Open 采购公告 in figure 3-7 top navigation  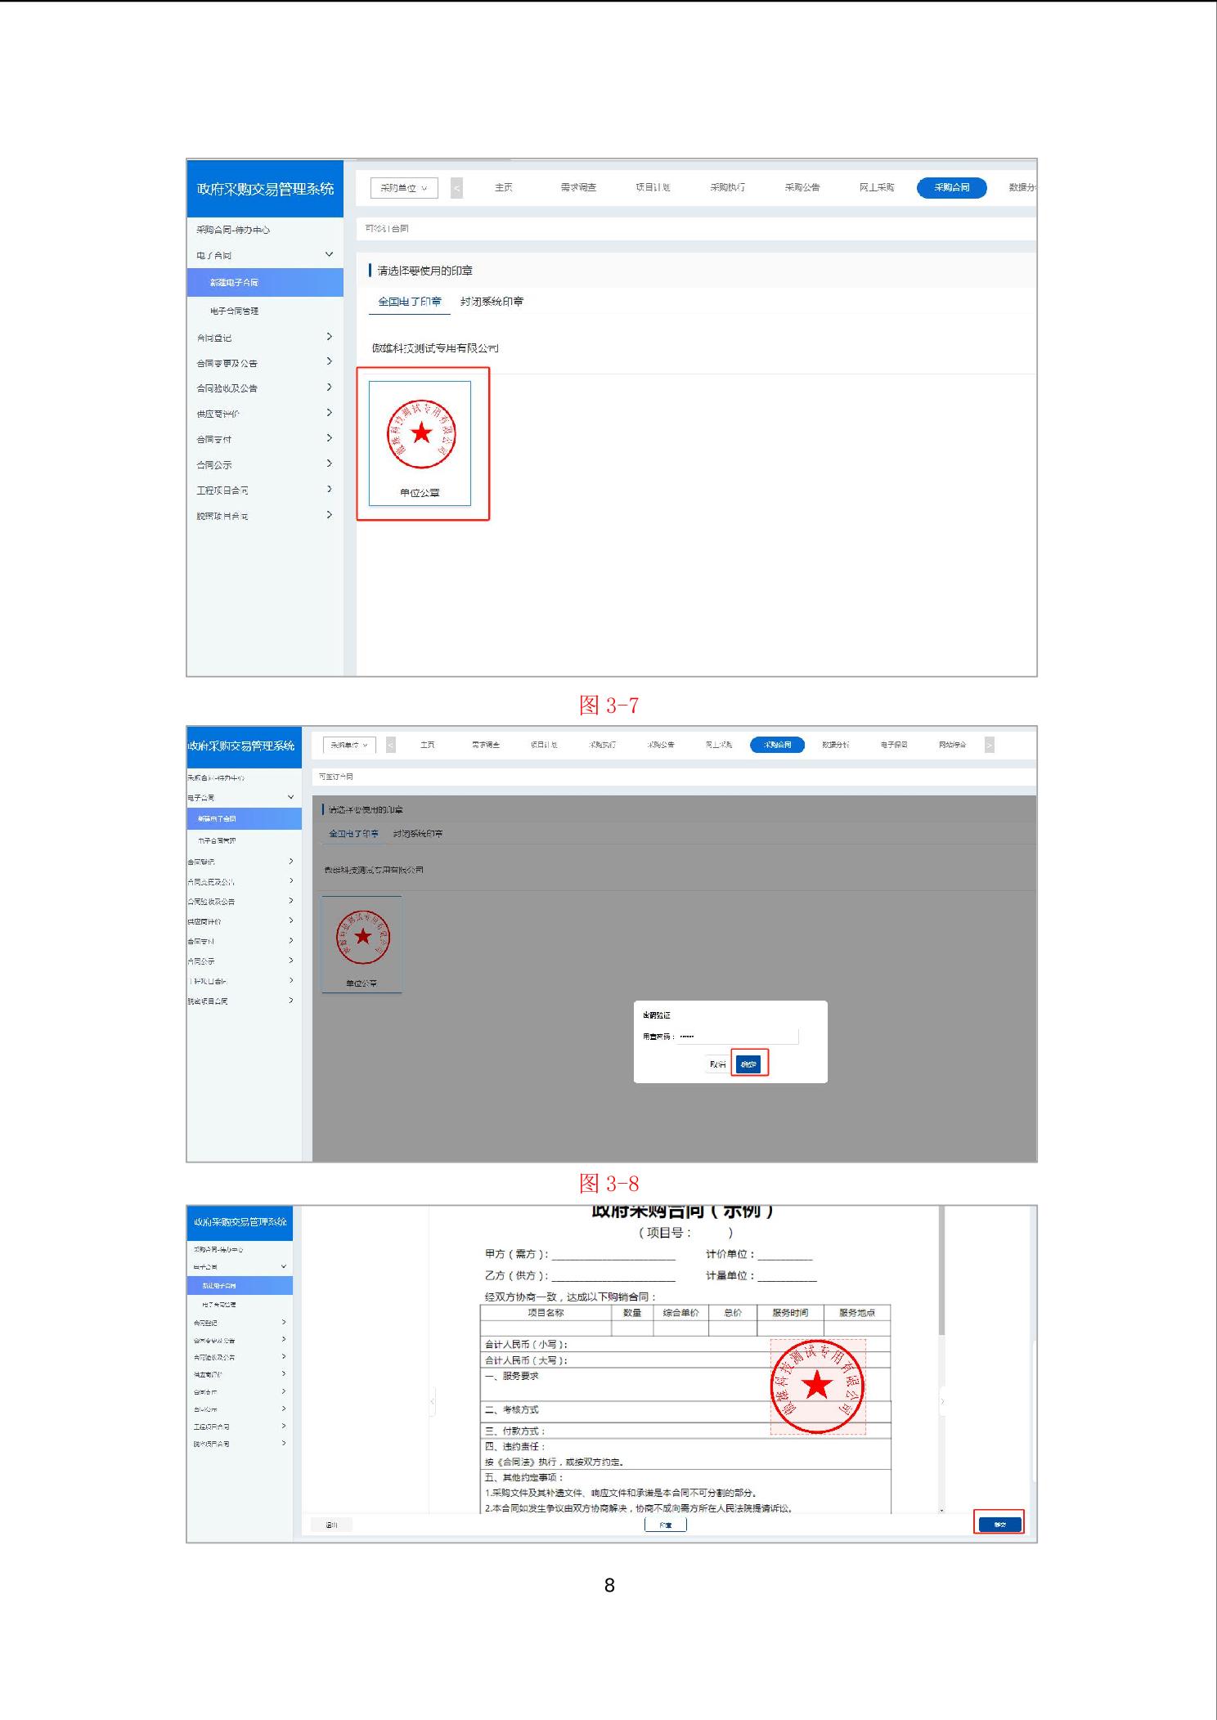[x=802, y=187]
